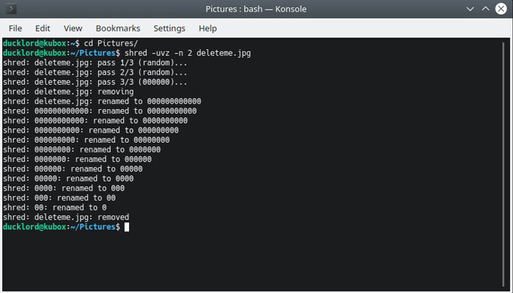Screen dimensions: 513x293
Task: Click the terminal's vertical scrollbar
Action: click(x=503, y=164)
